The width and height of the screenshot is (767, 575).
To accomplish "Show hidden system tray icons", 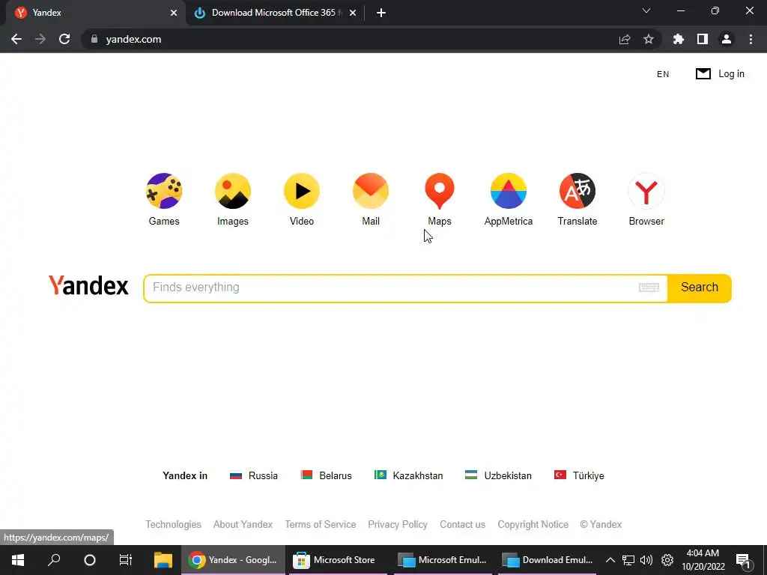I will point(610,560).
